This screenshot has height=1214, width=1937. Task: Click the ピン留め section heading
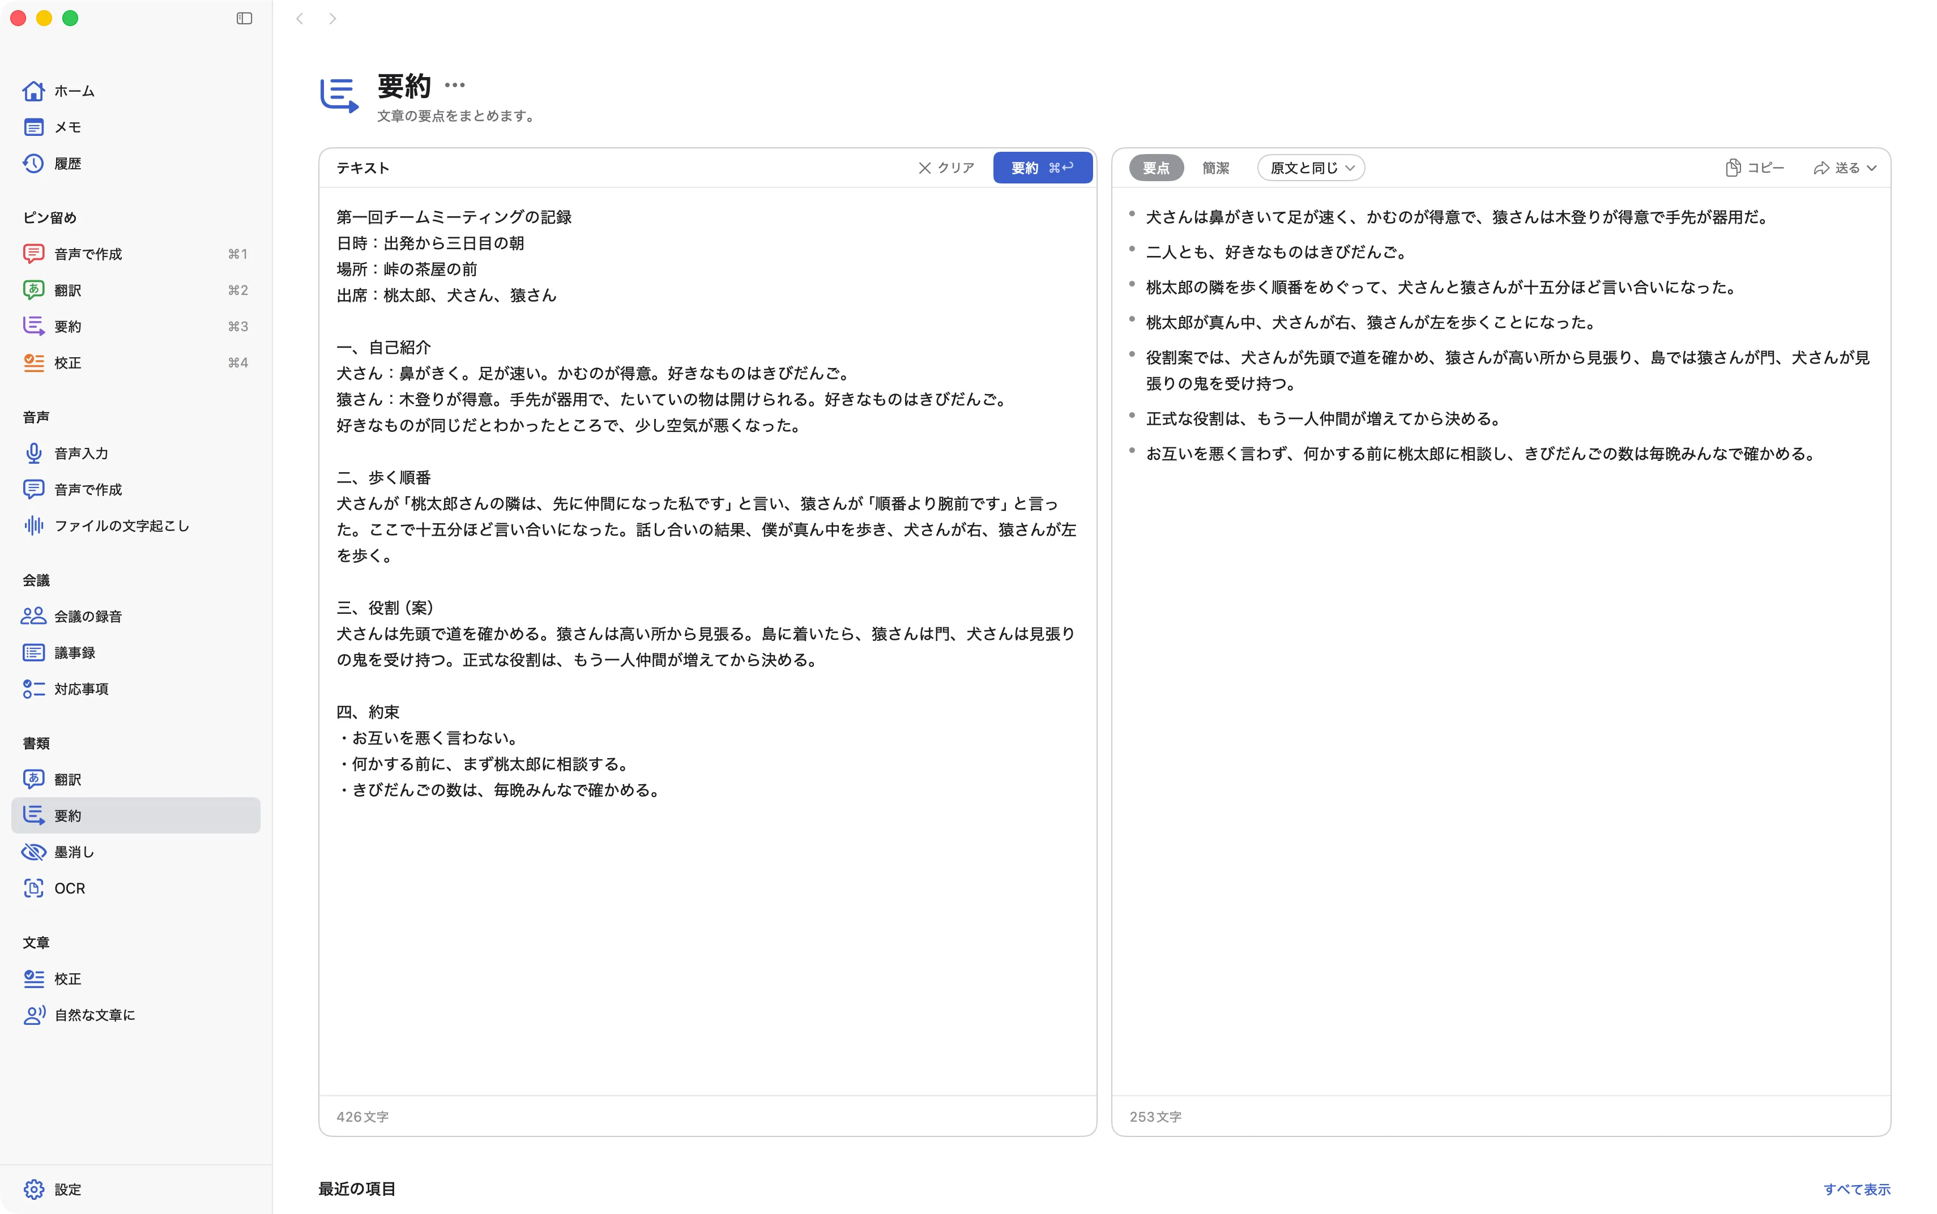pyautogui.click(x=50, y=217)
